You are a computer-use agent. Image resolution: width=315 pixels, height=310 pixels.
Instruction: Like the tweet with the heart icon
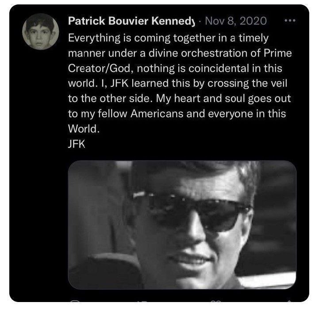coord(216,301)
